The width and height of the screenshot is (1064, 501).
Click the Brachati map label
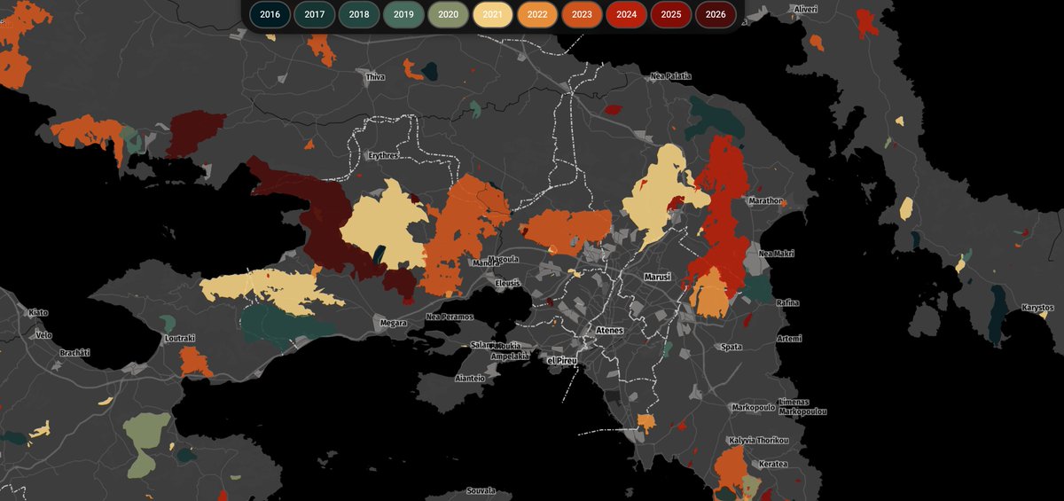(74, 352)
